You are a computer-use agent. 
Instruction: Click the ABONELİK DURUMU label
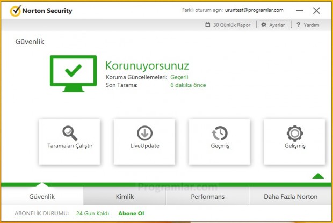tap(42, 213)
